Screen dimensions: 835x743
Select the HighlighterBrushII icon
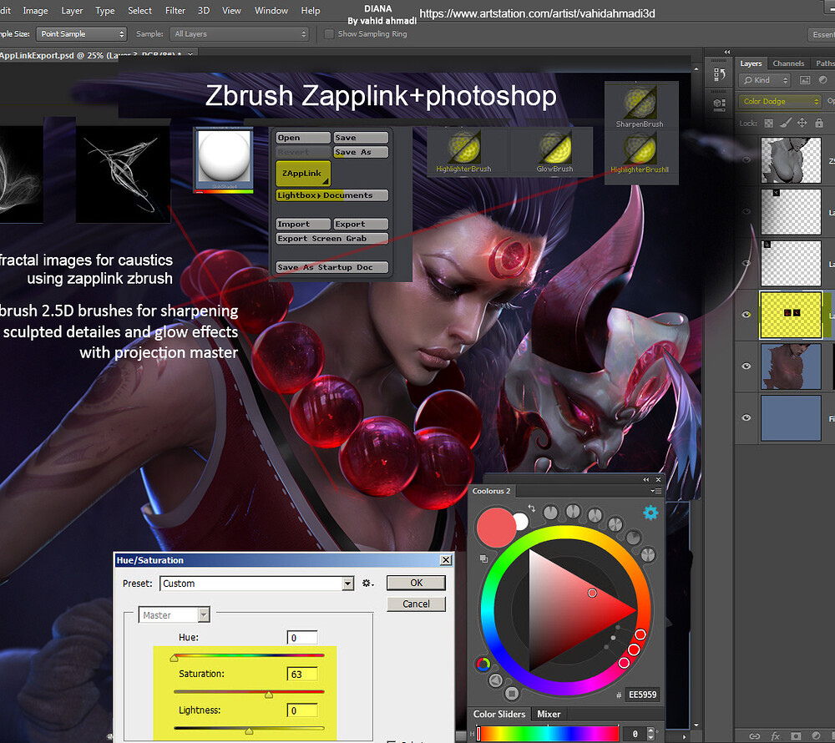[640, 149]
